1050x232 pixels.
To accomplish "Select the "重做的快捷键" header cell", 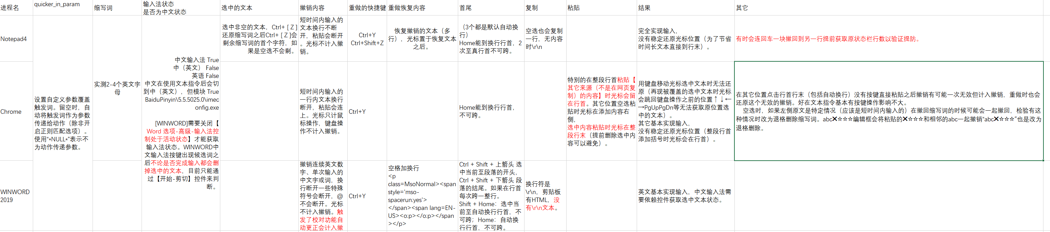I will pyautogui.click(x=367, y=8).
